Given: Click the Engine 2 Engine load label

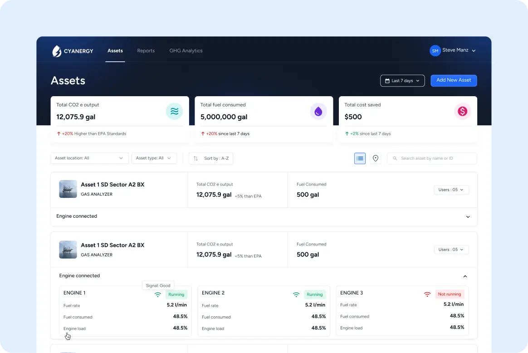Looking at the screenshot, I should 213,328.
